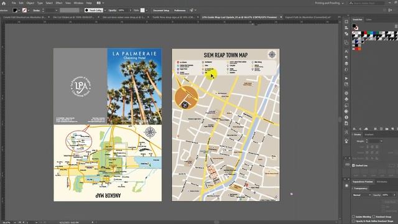Open the Pathfinder panel icon in dock
398x224 pixels.
click(346, 34)
